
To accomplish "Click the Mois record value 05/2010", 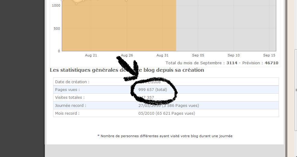I will pyautogui.click(x=146, y=113).
